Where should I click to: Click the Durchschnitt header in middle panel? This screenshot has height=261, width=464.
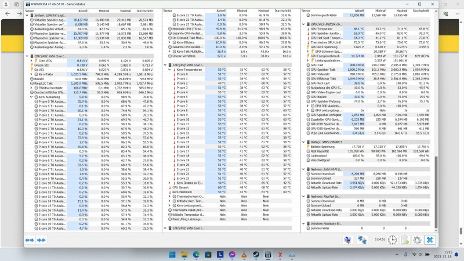[x=282, y=10]
